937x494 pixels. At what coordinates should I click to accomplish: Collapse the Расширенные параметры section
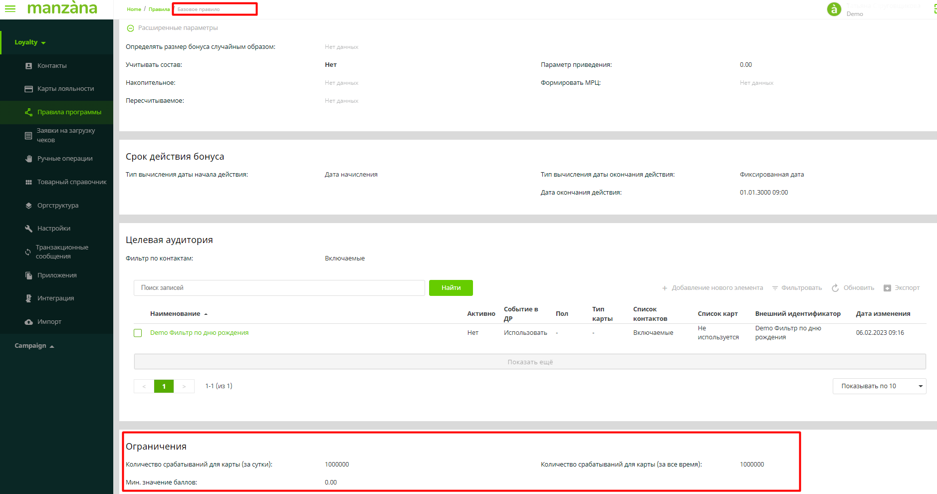(x=131, y=28)
